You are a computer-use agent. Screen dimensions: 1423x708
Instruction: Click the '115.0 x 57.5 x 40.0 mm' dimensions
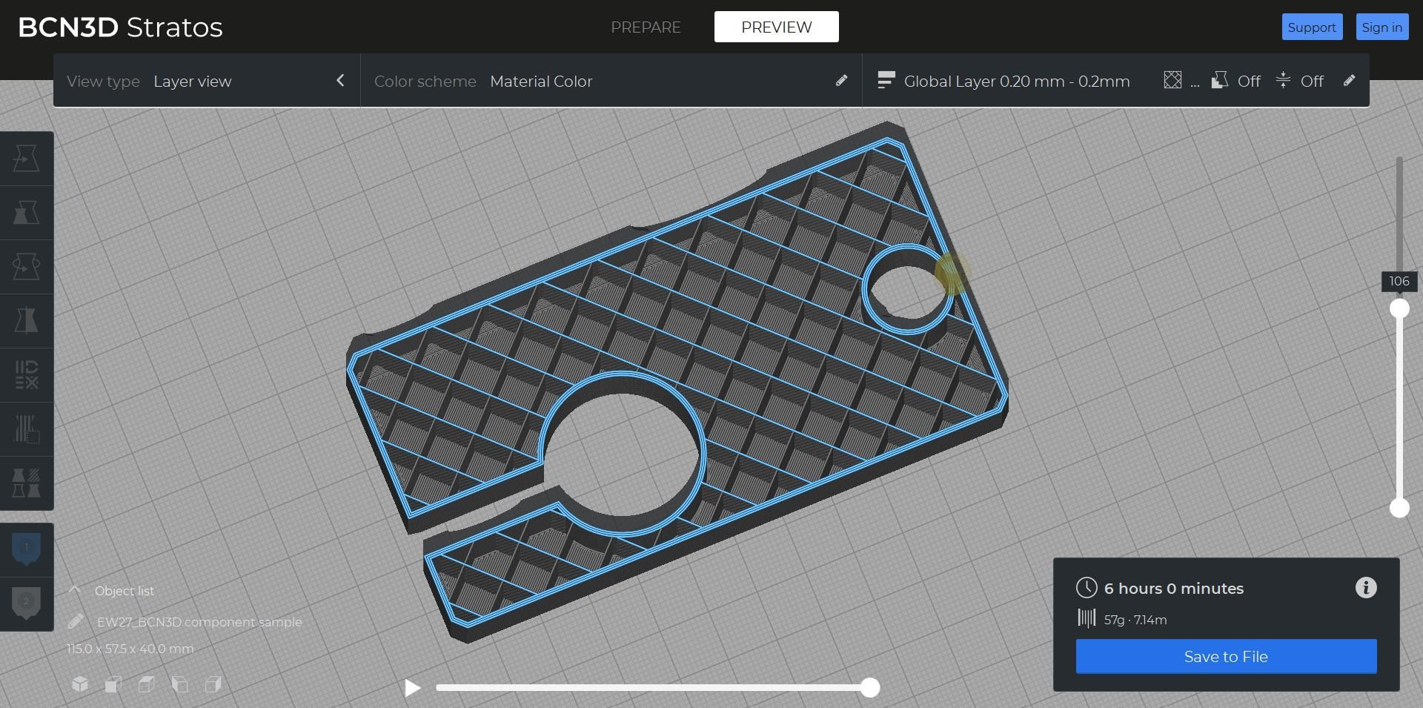(x=130, y=649)
